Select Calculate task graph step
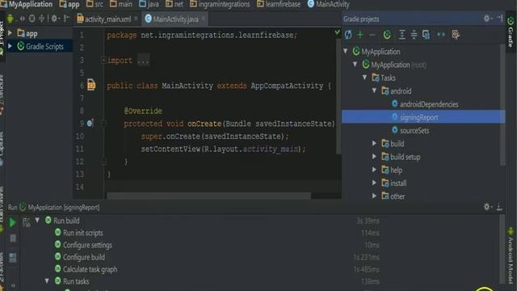Image resolution: width=517 pixels, height=291 pixels. click(x=90, y=269)
